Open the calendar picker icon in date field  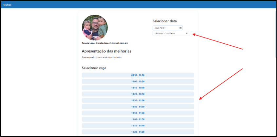click(x=180, y=28)
